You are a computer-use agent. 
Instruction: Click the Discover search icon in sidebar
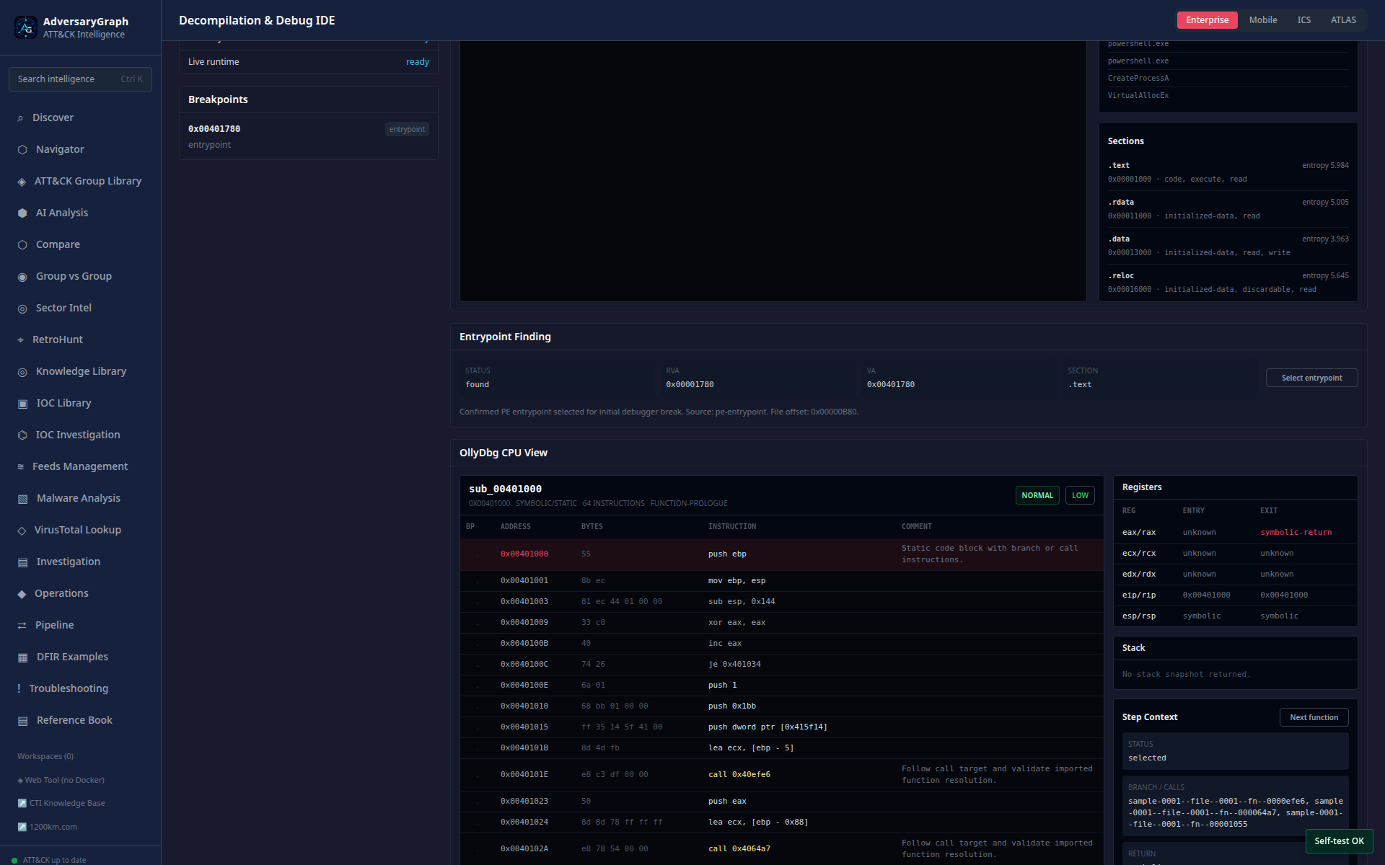(20, 118)
